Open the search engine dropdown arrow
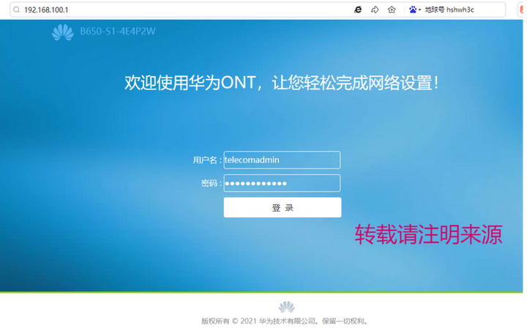The width and height of the screenshot is (527, 330). pyautogui.click(x=420, y=10)
